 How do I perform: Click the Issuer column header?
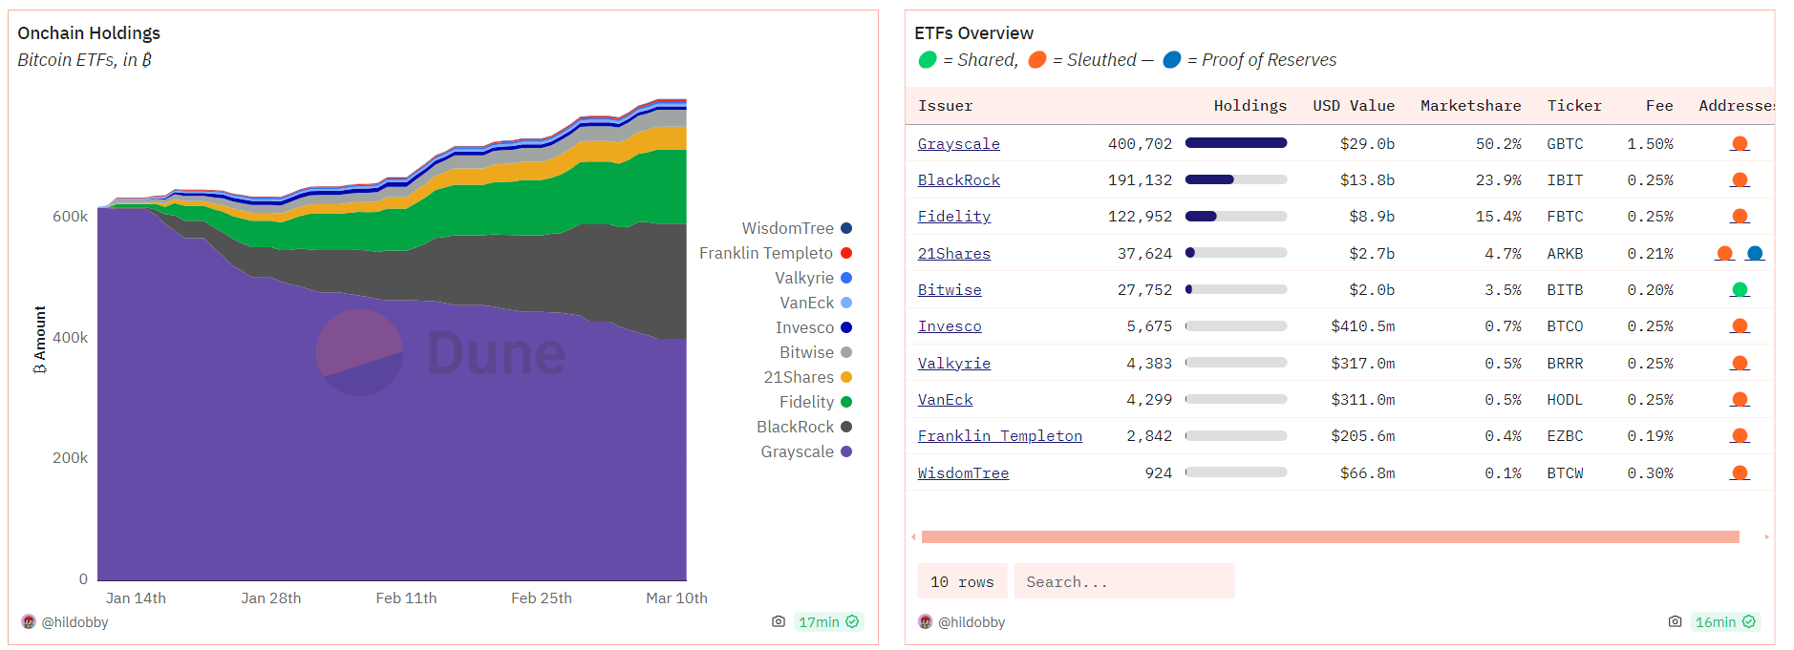pyautogui.click(x=945, y=106)
